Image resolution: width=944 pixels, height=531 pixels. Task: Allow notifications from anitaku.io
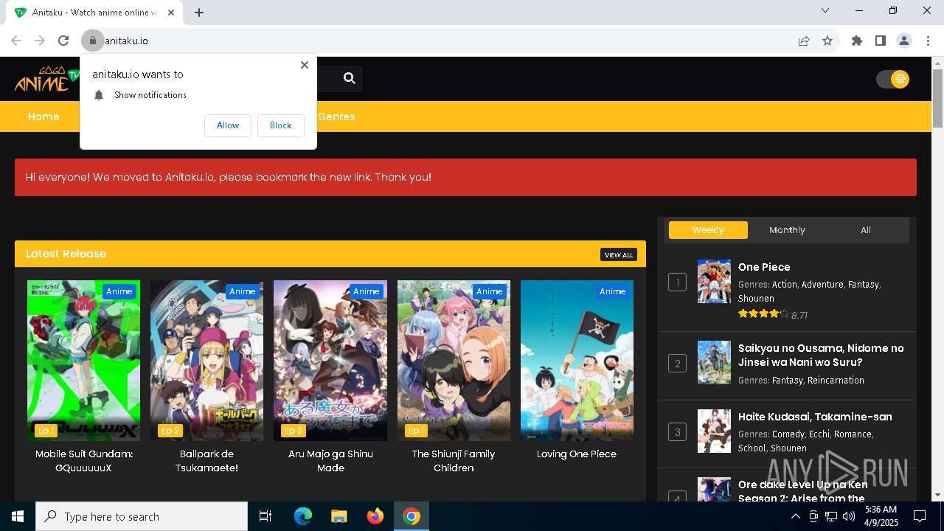[x=228, y=125]
